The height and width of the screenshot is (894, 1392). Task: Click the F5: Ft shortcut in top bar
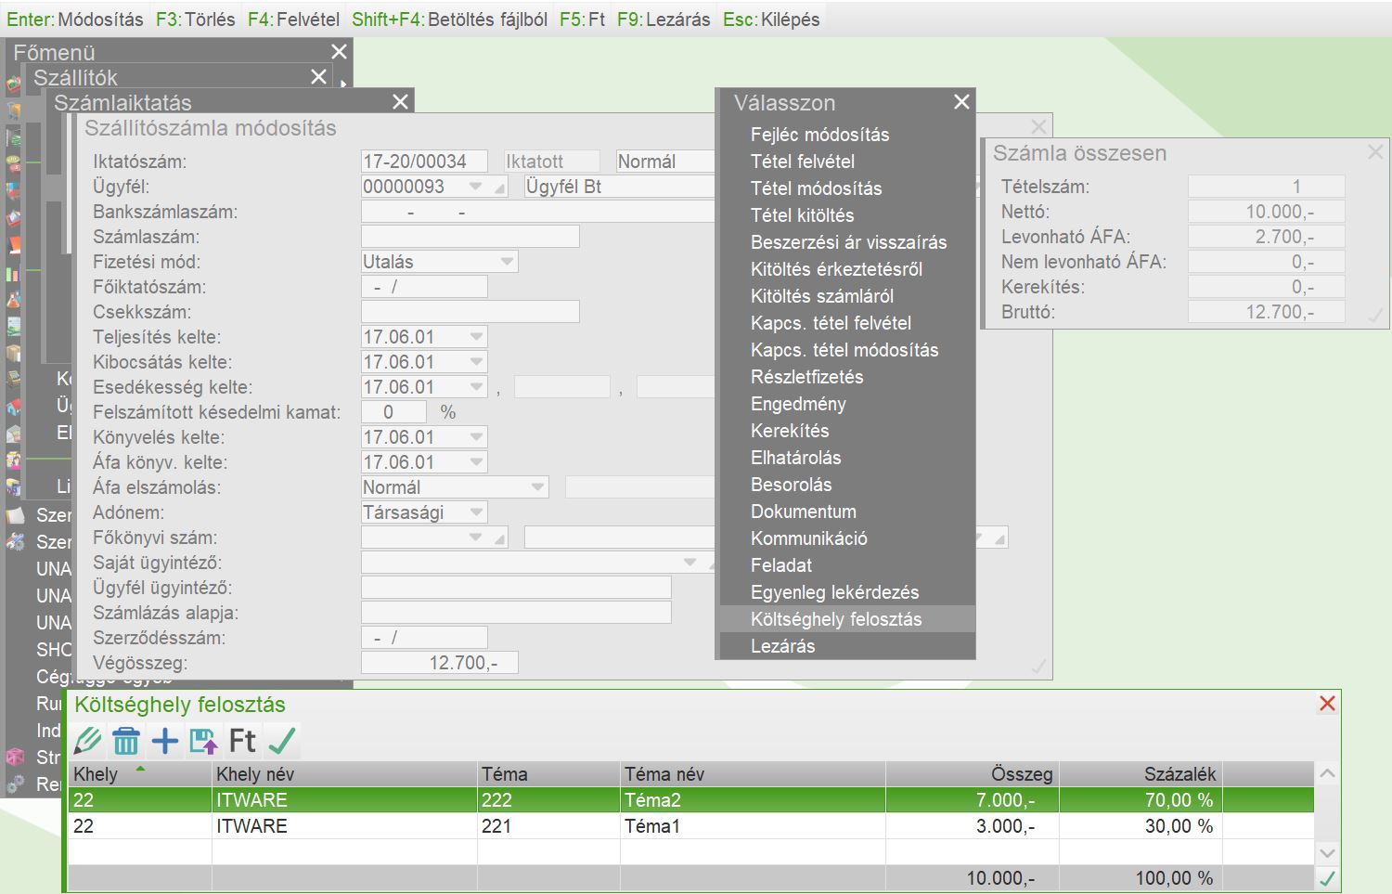click(x=583, y=19)
